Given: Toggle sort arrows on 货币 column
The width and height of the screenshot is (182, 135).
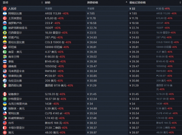Looking at the screenshot, I should (42, 2).
